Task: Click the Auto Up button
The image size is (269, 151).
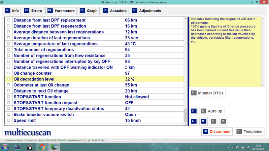Action: [x=212, y=111]
